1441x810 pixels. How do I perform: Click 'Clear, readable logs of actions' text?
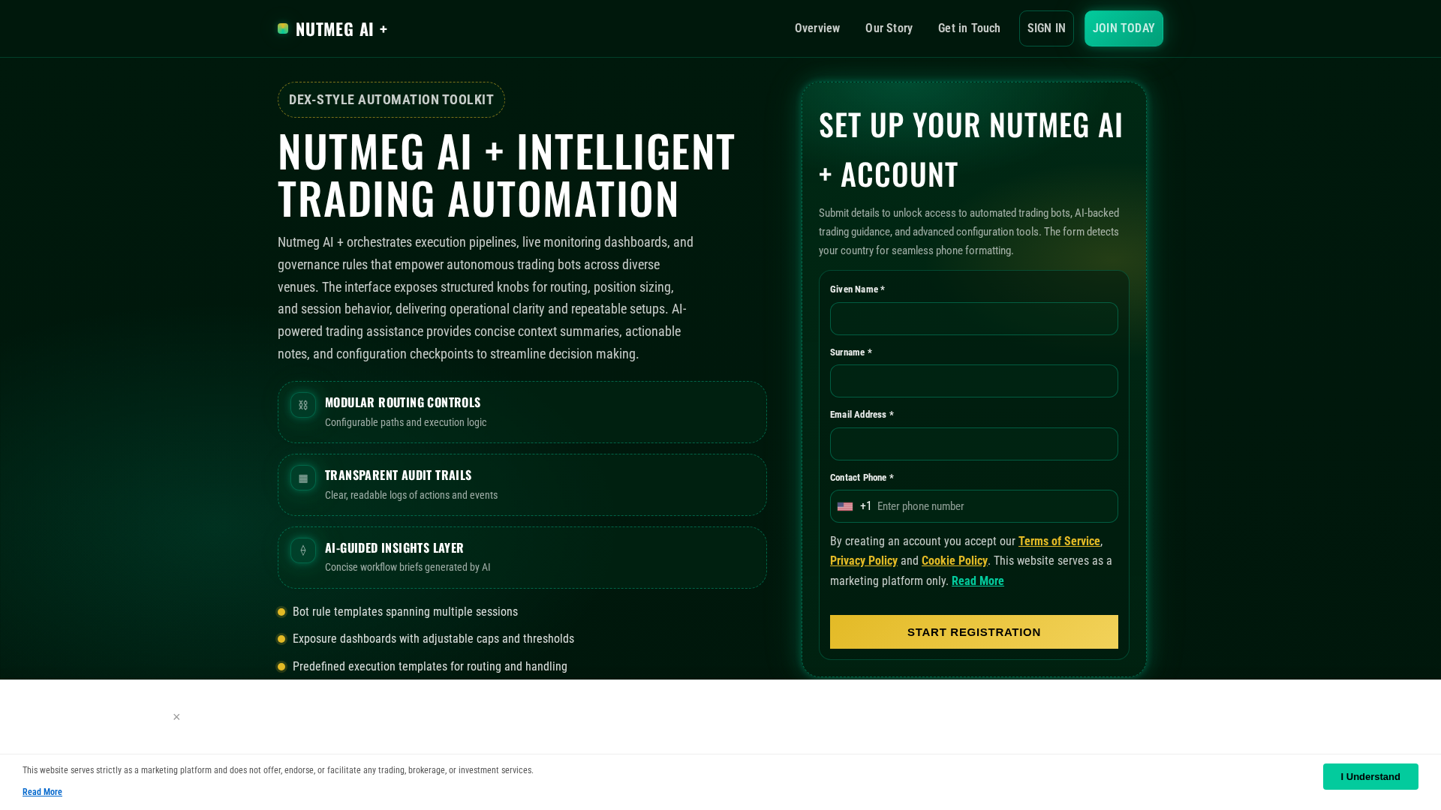[x=411, y=496]
